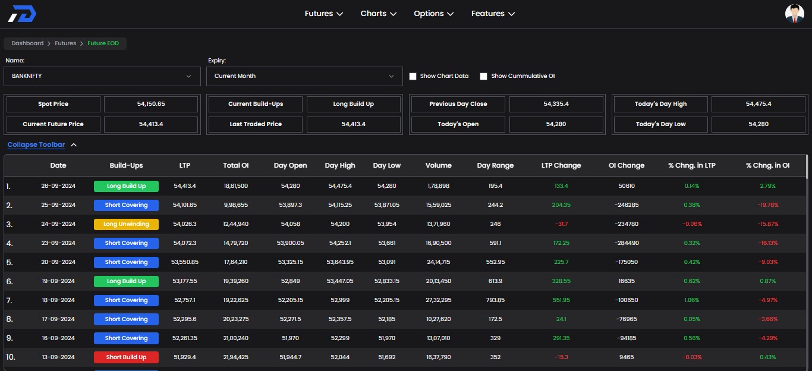Click the Long Build Up badge for 26-09-2024
Image resolution: width=812 pixels, height=371 pixels.
click(x=126, y=186)
